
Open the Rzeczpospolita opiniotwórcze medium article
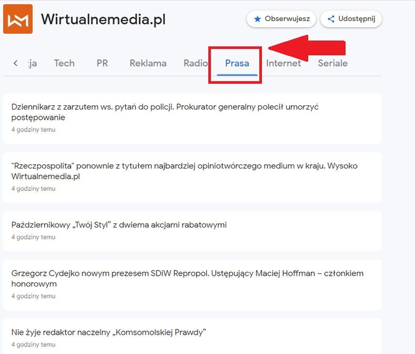coord(193,178)
